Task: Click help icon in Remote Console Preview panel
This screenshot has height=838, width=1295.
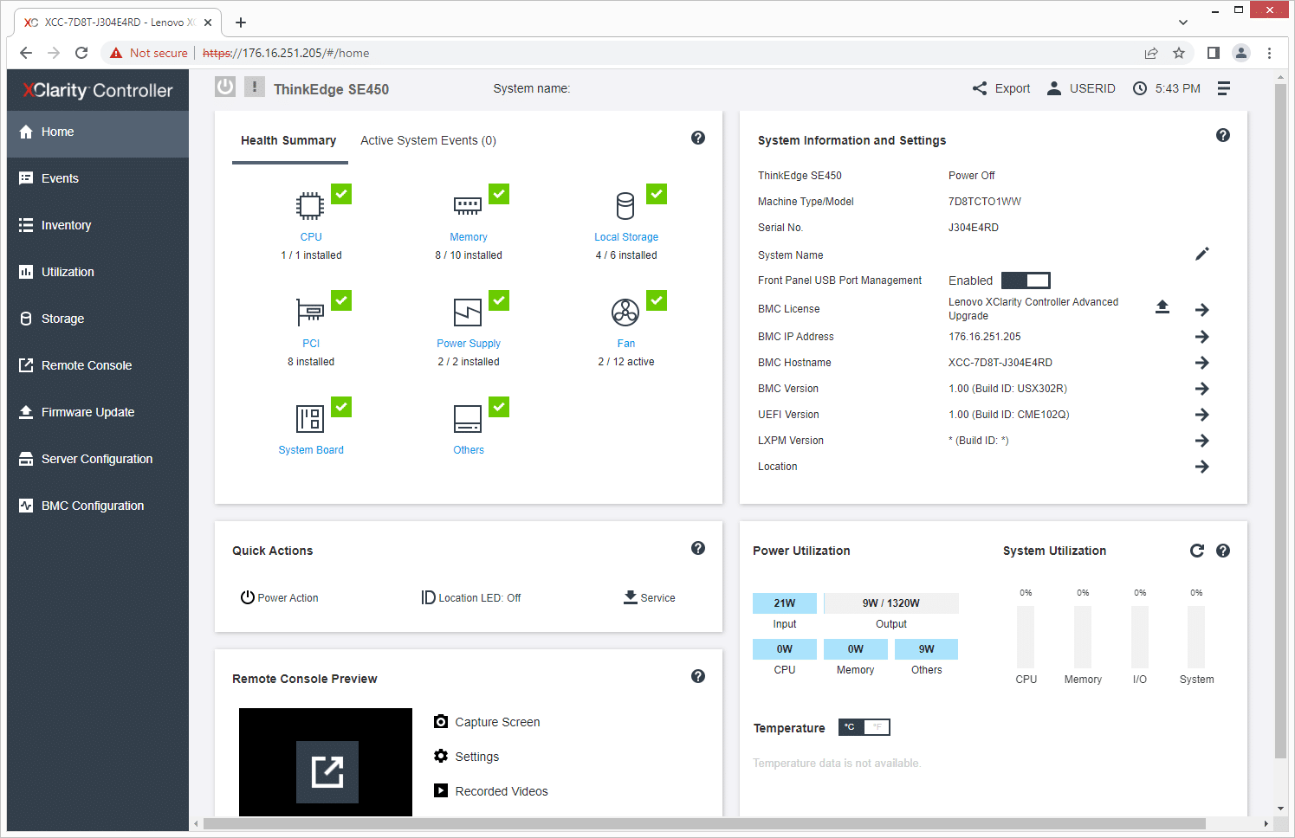Action: tap(698, 676)
